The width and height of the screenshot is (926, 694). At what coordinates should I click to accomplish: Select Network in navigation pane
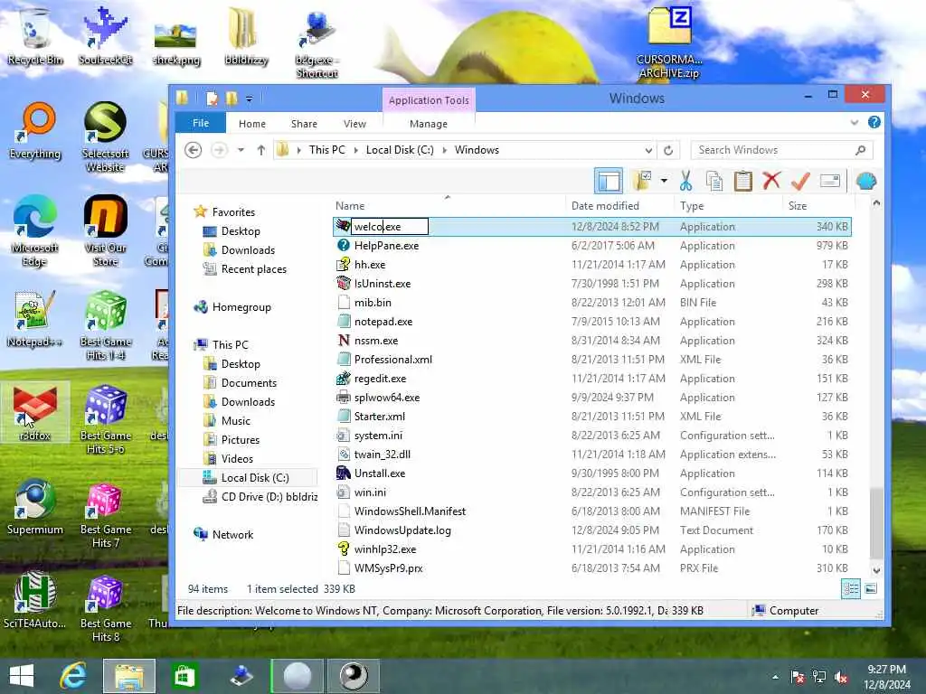[x=232, y=535]
